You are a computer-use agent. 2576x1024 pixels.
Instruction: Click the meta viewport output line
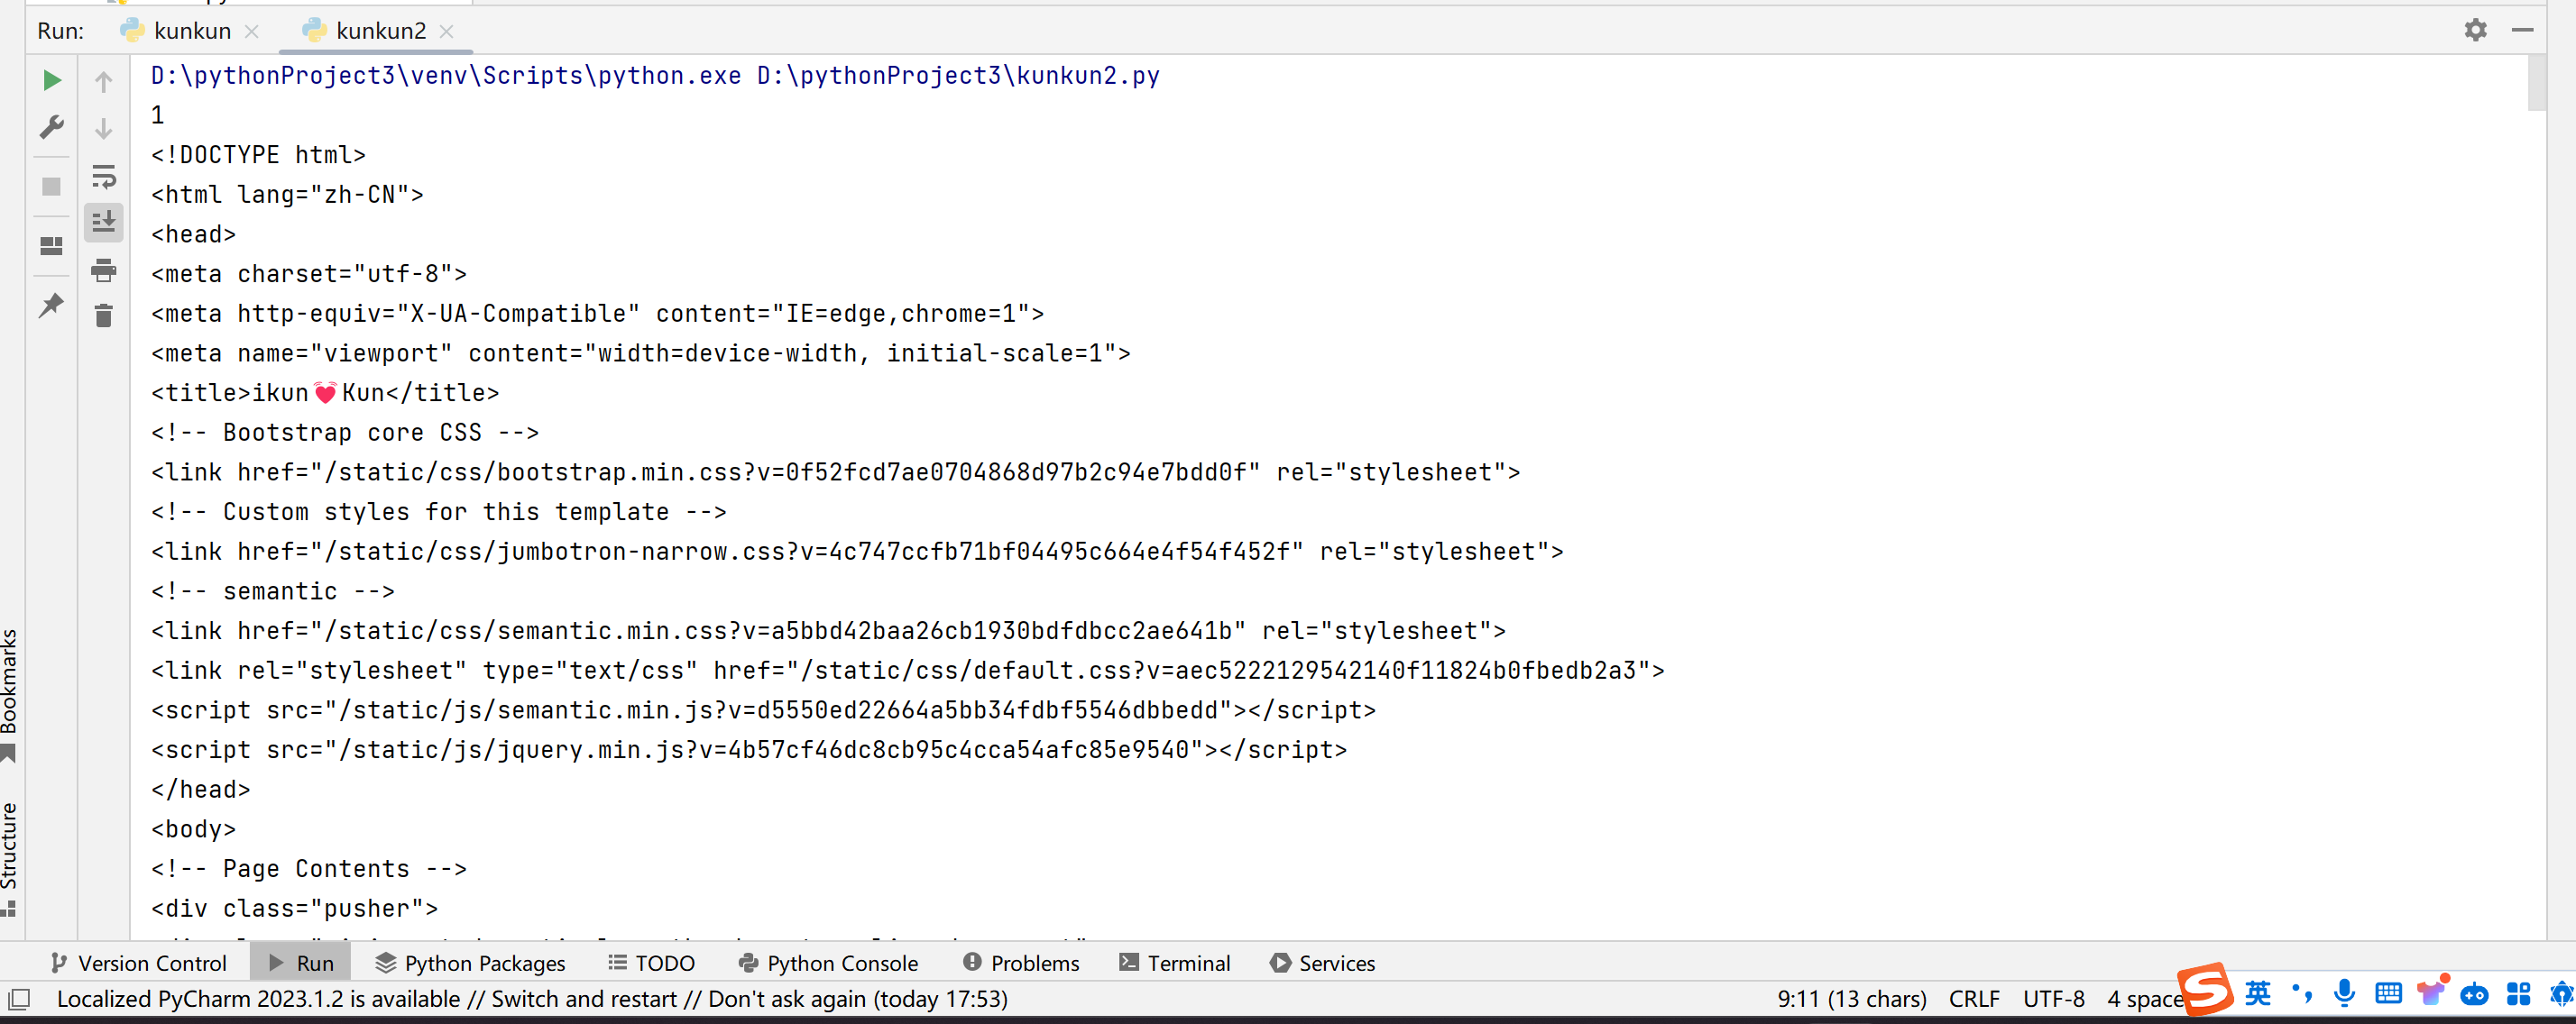click(641, 353)
